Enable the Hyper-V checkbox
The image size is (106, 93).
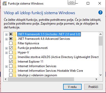[11, 52]
